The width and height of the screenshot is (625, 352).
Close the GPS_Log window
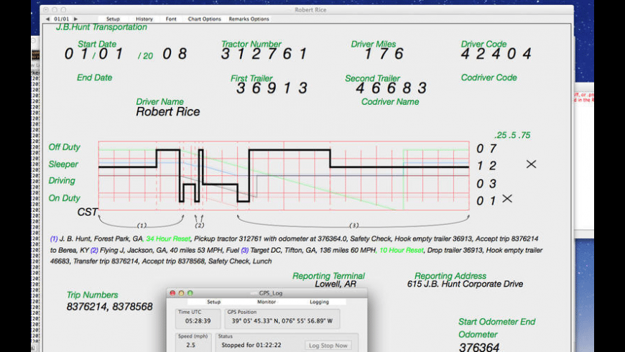point(172,293)
